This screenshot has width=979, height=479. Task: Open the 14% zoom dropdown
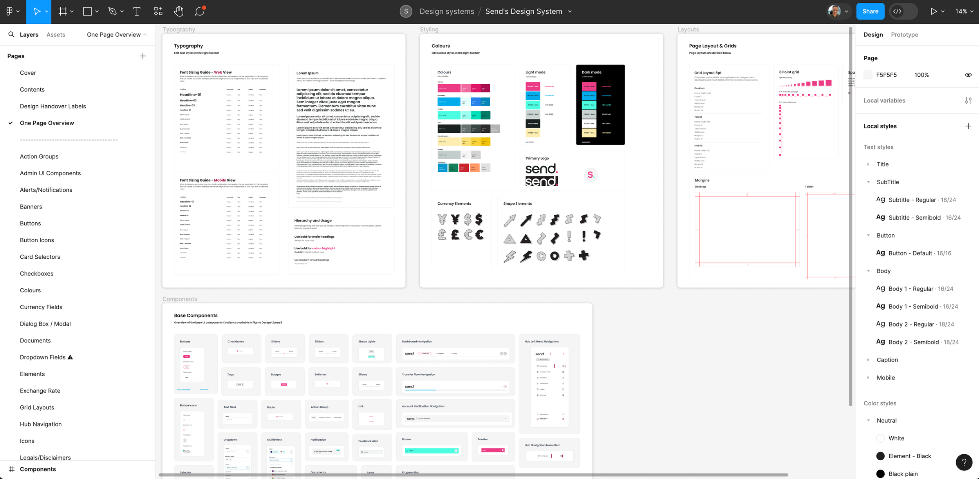(964, 11)
